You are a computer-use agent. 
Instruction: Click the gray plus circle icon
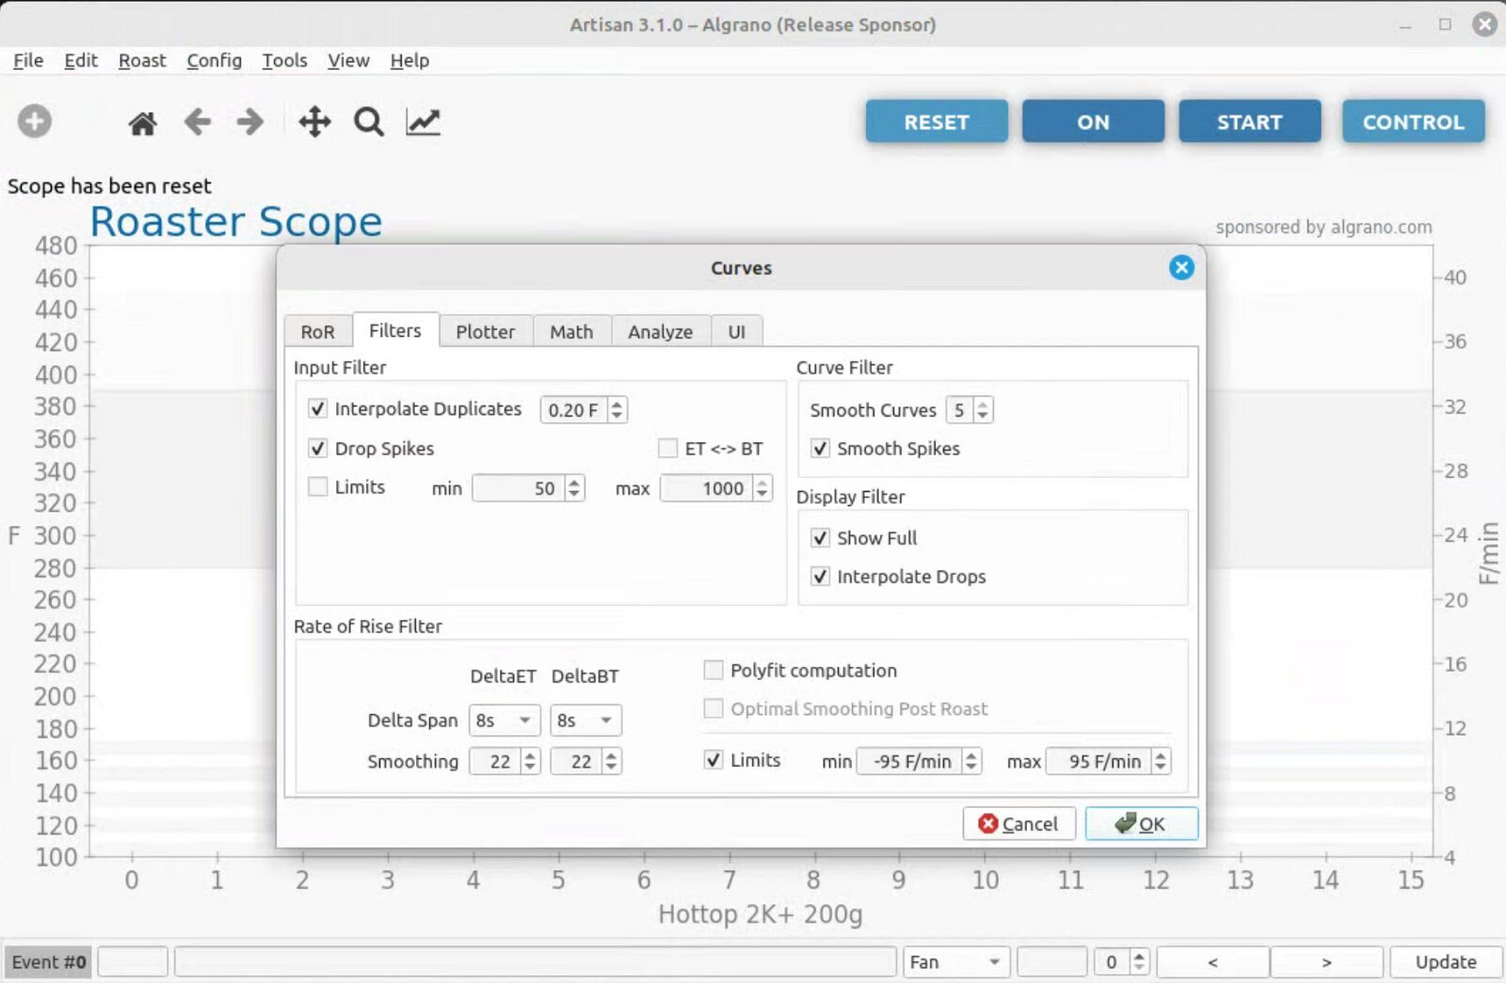pos(35,121)
